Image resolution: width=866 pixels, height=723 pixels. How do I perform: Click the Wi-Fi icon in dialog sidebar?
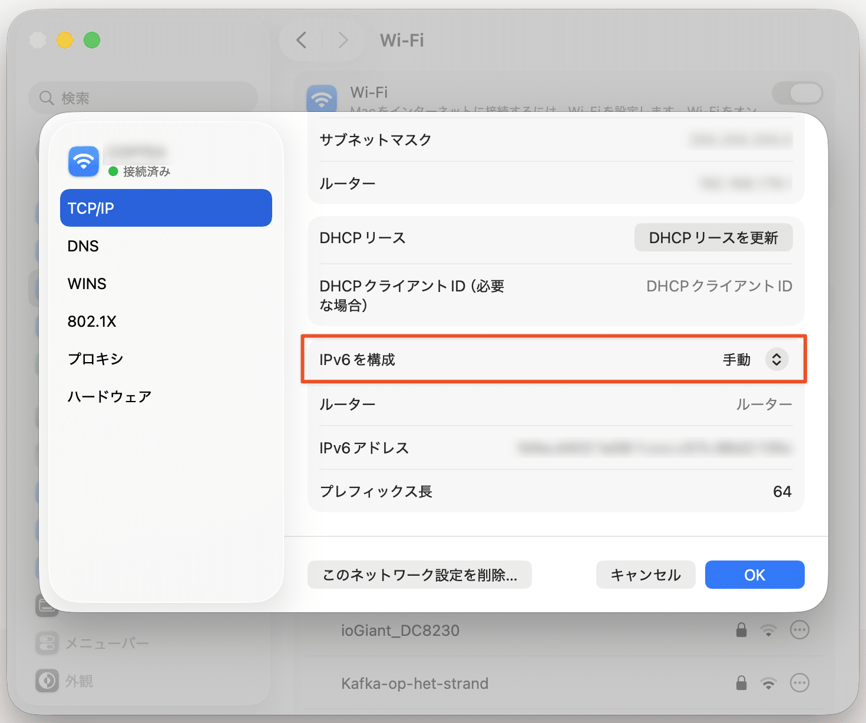(x=84, y=161)
